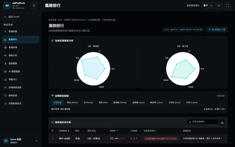Click health bar for MOT-A205
Viewport: 235px width, 147px height.
[120, 139]
